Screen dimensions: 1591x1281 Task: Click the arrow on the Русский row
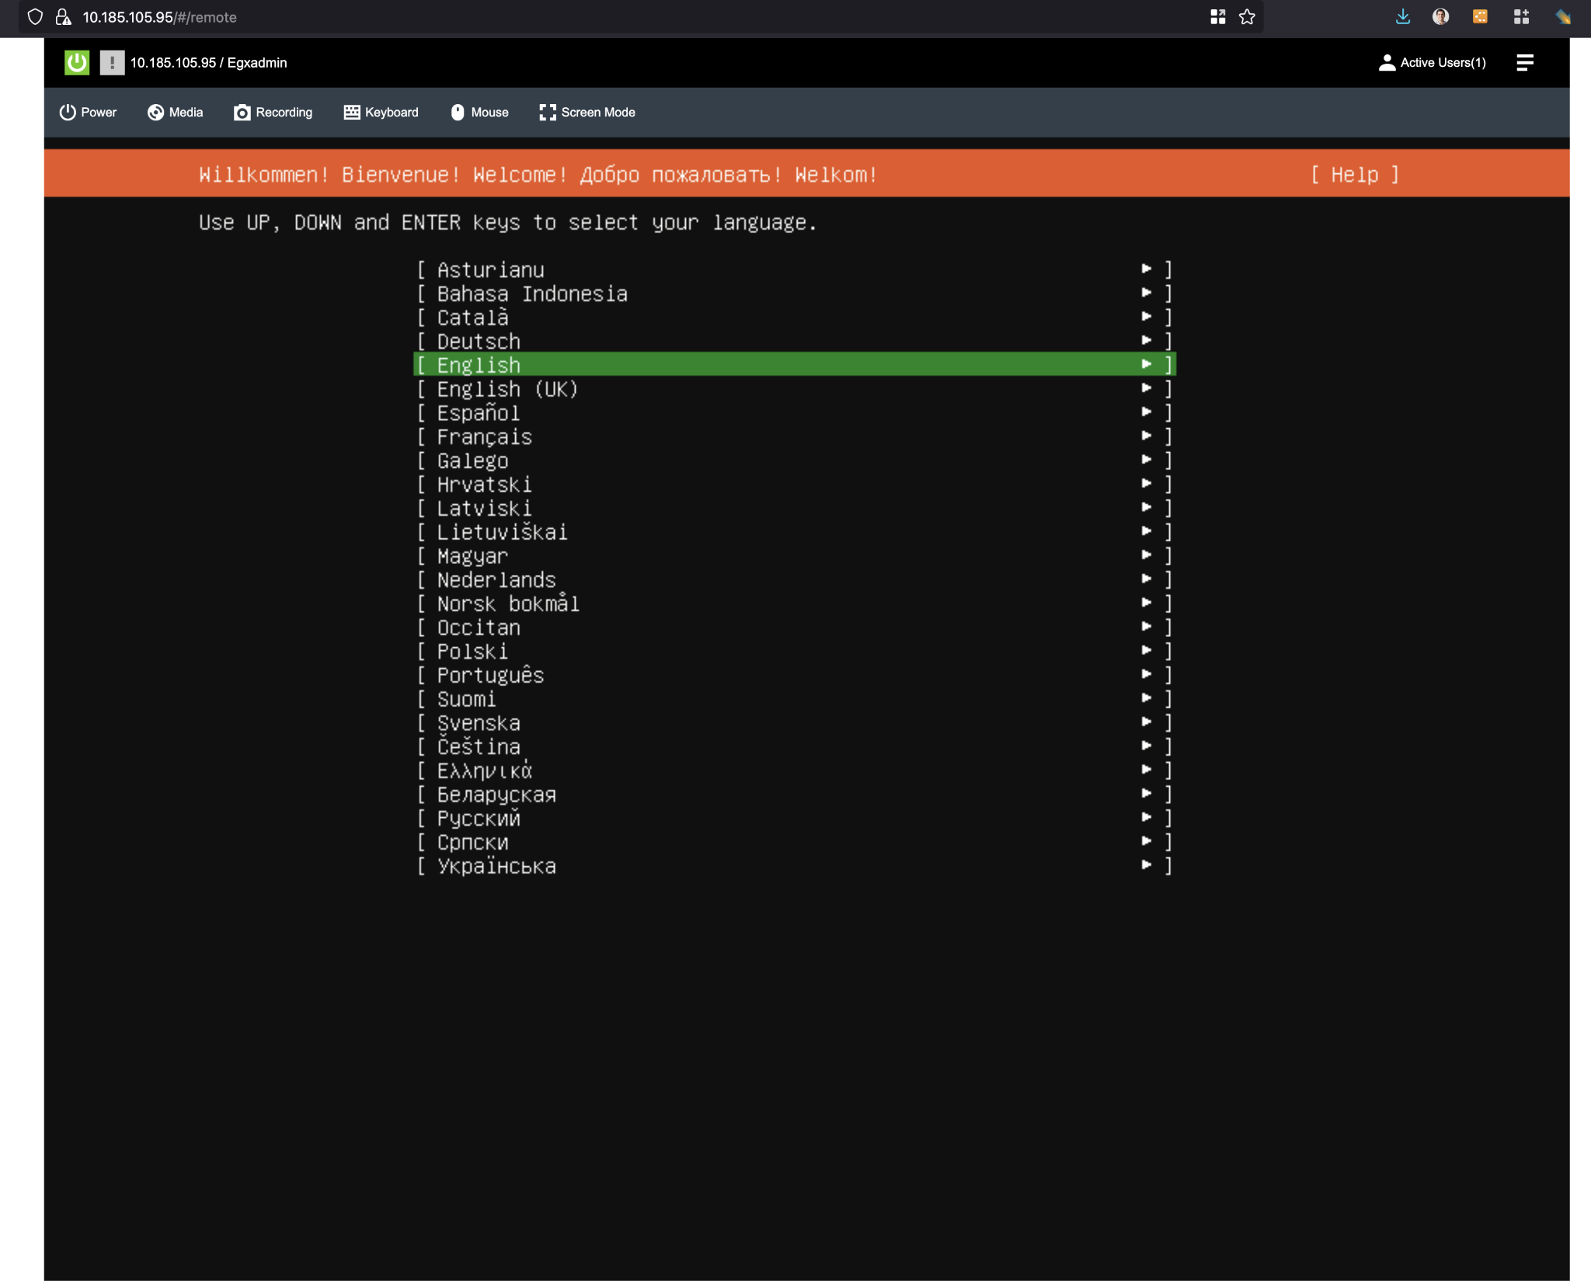1146,816
